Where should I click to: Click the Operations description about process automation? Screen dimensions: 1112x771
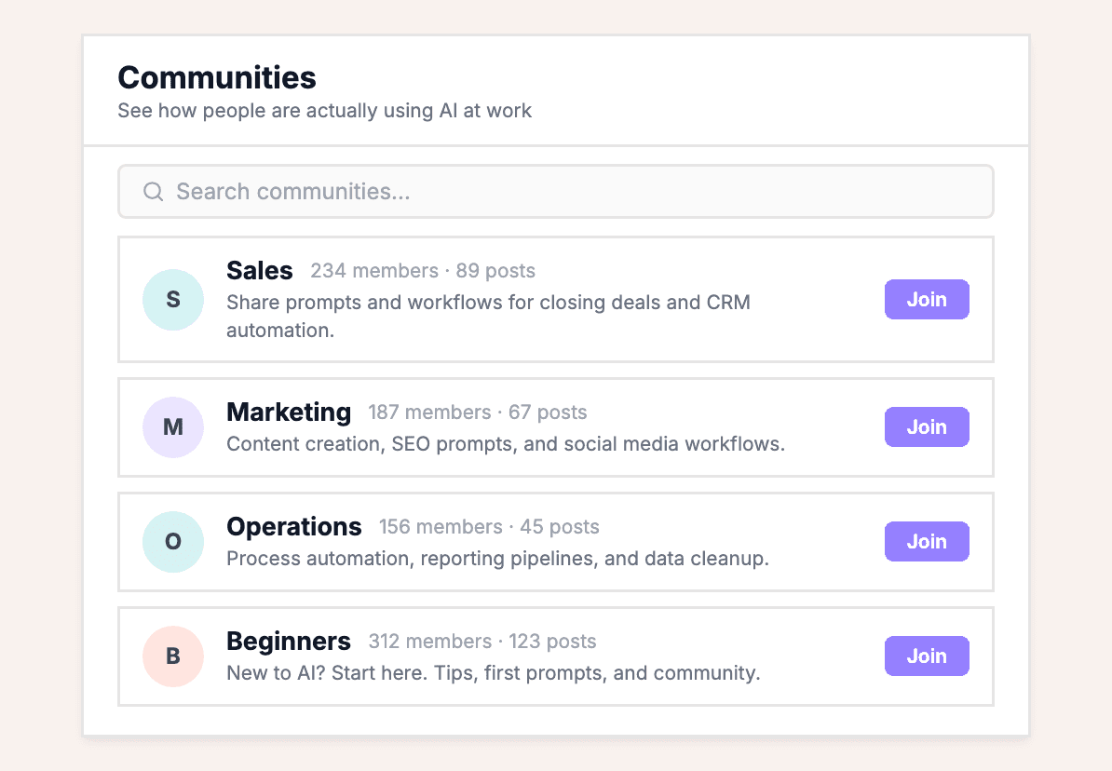point(497,559)
